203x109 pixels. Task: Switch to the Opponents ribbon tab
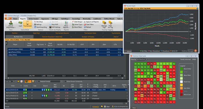point(45,19)
